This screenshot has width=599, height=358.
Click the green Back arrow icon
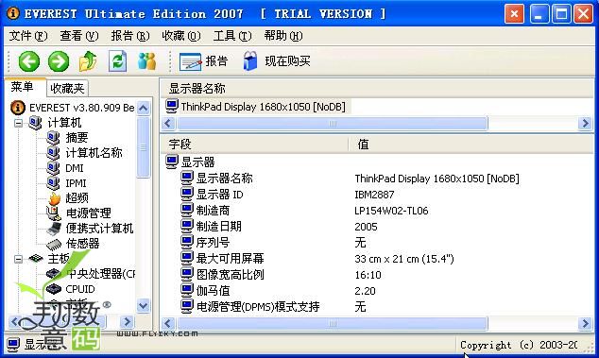pos(29,61)
